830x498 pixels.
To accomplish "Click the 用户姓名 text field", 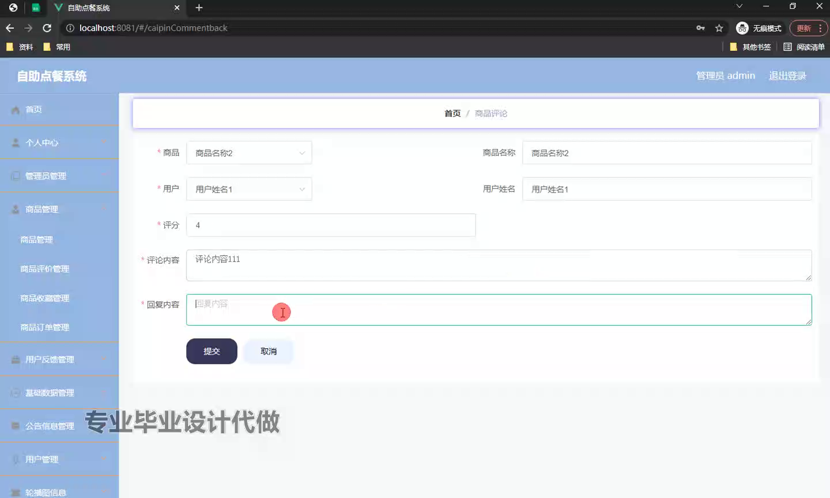I will pos(667,189).
